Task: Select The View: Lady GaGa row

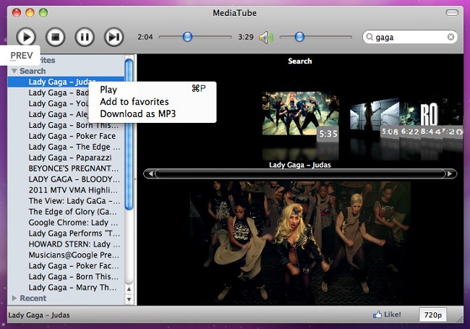Action: pos(66,201)
